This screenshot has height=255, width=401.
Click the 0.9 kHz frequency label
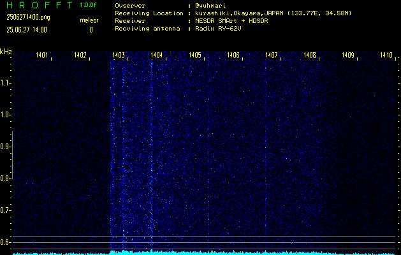coord(4,147)
